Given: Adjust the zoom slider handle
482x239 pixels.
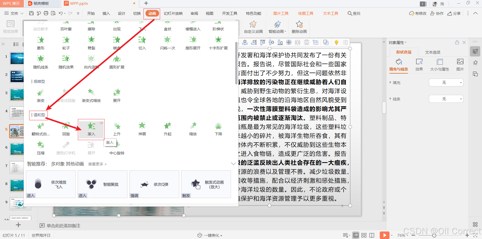Looking at the screenshot, I should click(x=434, y=235).
